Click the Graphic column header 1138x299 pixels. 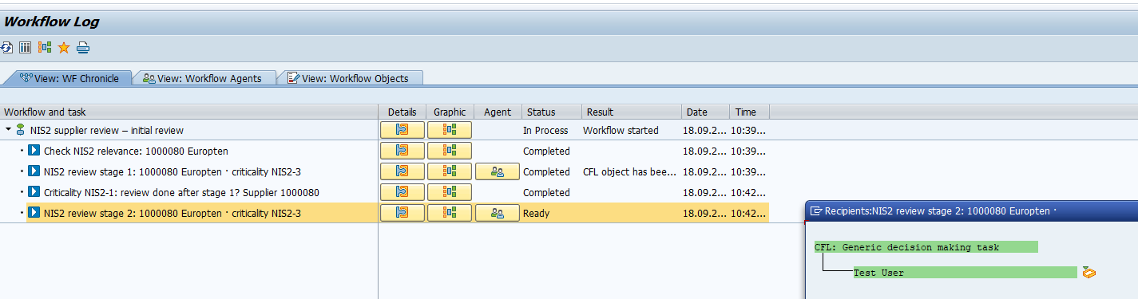(x=450, y=112)
